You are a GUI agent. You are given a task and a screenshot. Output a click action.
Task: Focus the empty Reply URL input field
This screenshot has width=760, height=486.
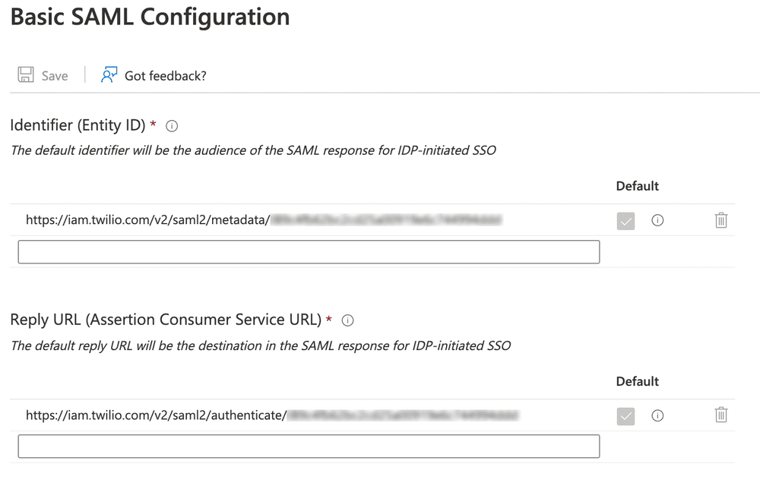click(308, 447)
